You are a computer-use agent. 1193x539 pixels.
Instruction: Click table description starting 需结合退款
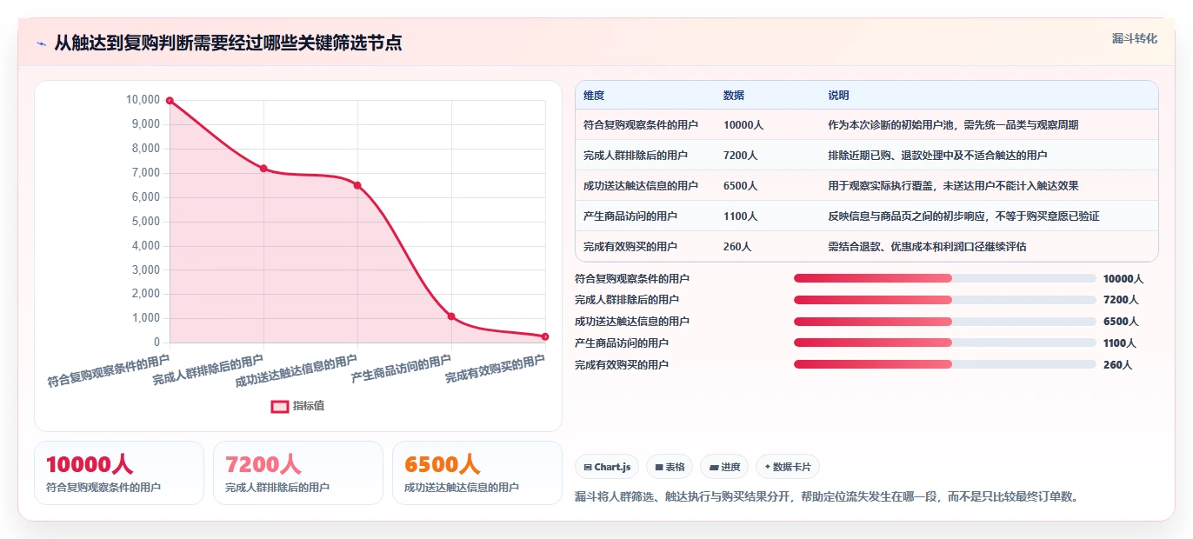tap(927, 247)
